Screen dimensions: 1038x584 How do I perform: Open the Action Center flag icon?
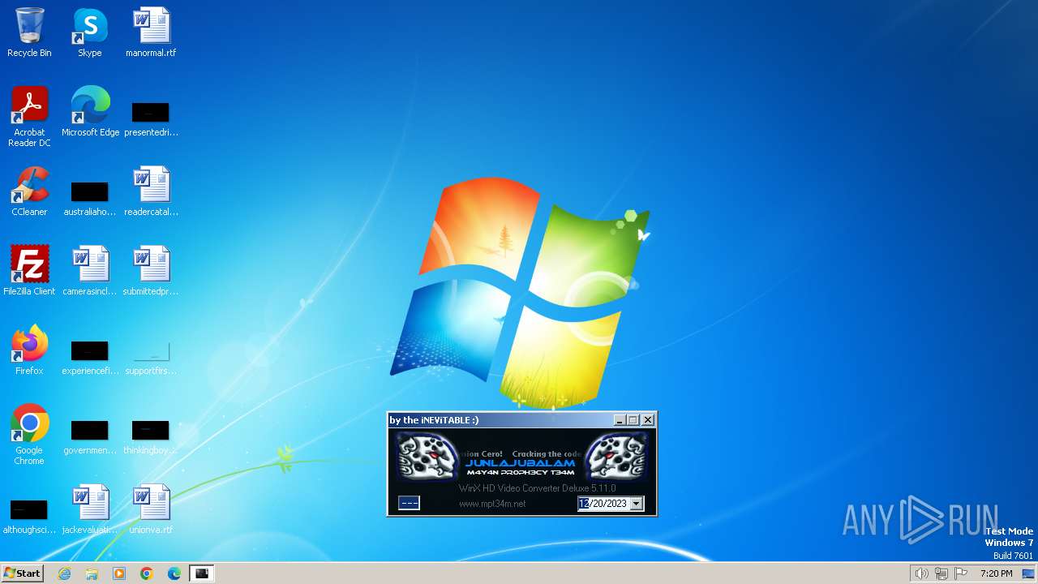click(961, 573)
